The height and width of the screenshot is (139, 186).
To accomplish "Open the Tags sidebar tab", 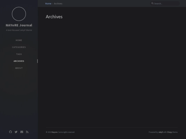I will click(19, 54).
